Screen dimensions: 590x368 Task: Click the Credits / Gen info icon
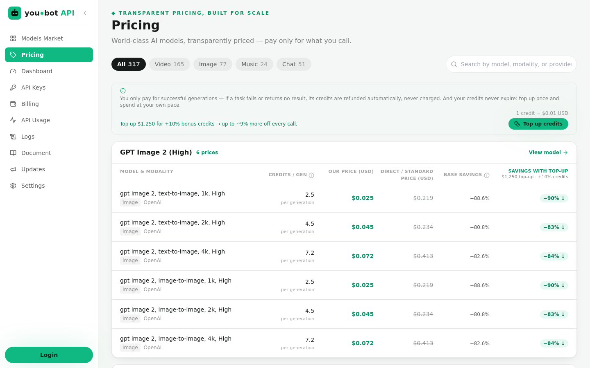pos(311,175)
